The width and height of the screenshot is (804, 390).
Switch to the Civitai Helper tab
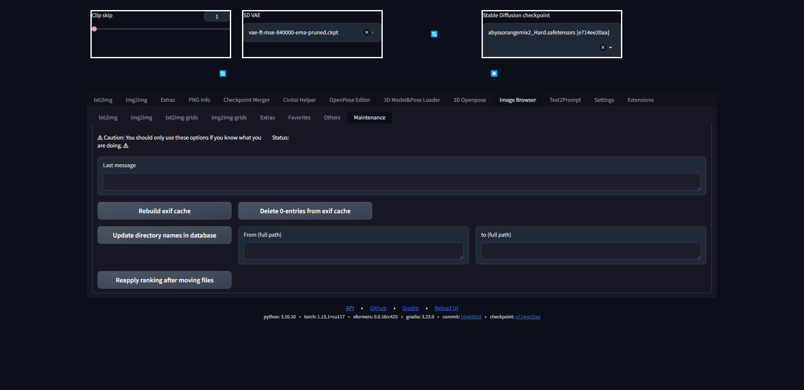tap(299, 100)
